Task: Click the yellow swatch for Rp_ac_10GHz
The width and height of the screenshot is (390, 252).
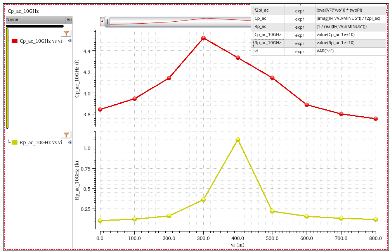Action: tap(15, 143)
